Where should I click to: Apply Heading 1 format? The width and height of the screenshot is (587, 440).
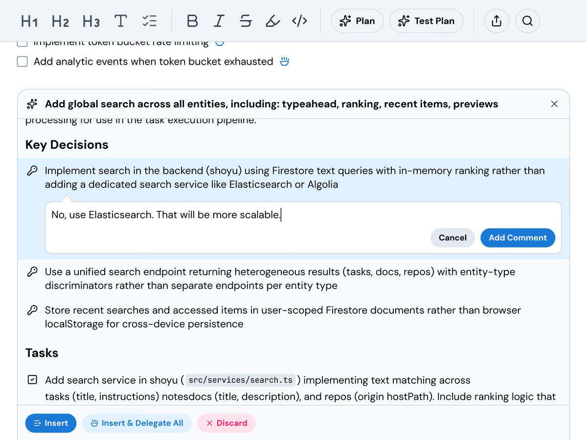point(29,21)
